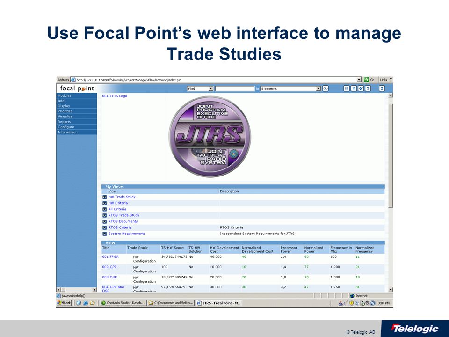Open the Prioritize menu
The width and height of the screenshot is (449, 337).
[x=77, y=111]
